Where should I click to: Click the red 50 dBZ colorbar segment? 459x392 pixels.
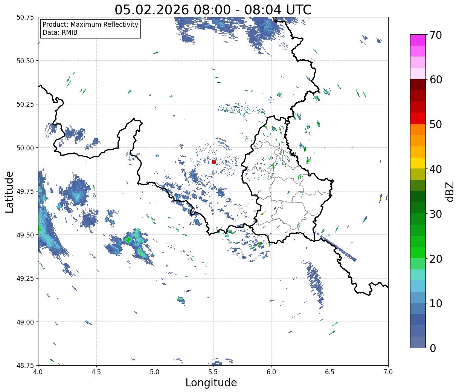pyautogui.click(x=418, y=118)
